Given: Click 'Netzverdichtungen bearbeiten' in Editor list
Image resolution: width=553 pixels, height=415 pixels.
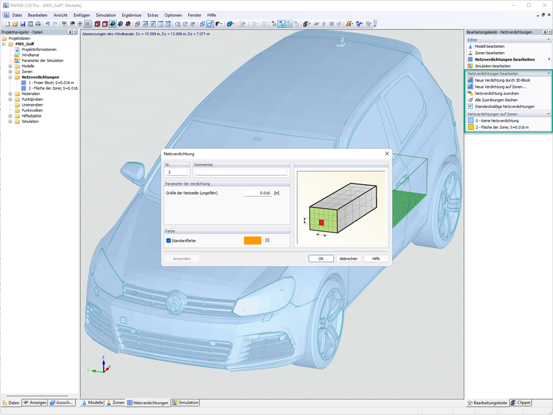Looking at the screenshot, I should [x=504, y=59].
